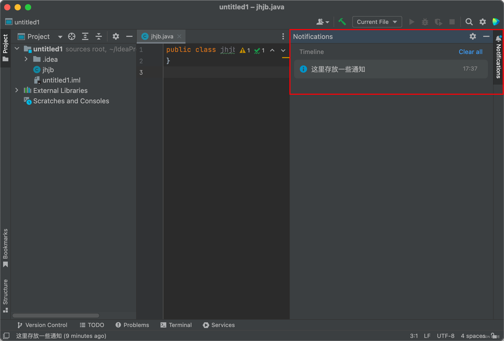Click the info icon on the notification
The height and width of the screenshot is (341, 504).
coord(303,69)
